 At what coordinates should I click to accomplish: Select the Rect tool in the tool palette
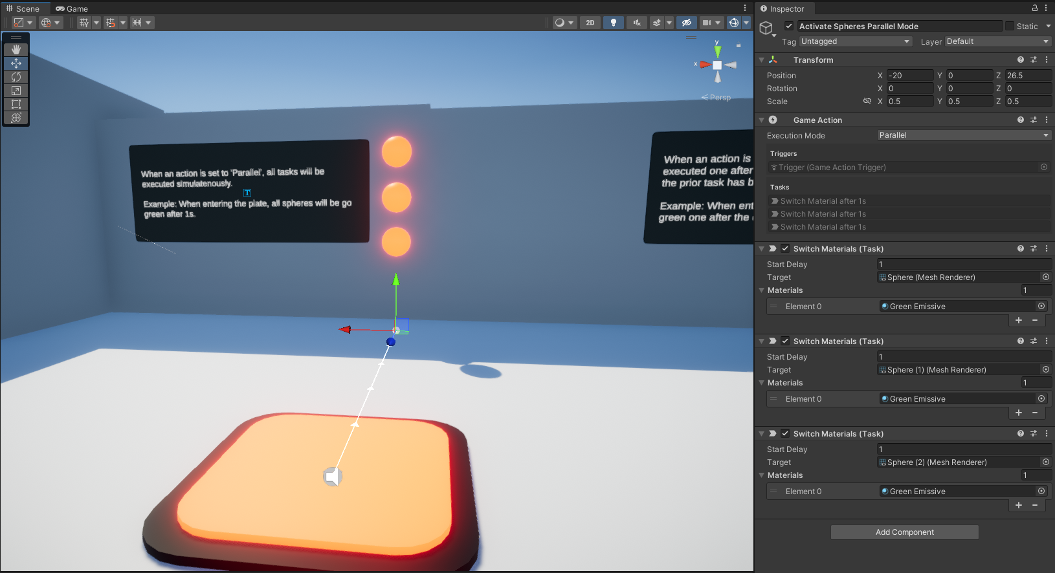click(16, 104)
